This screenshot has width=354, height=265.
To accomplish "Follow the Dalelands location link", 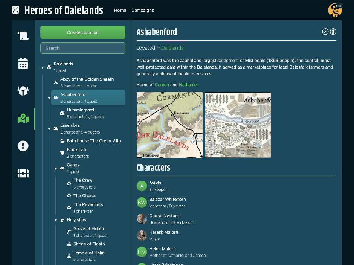I will pos(172,48).
